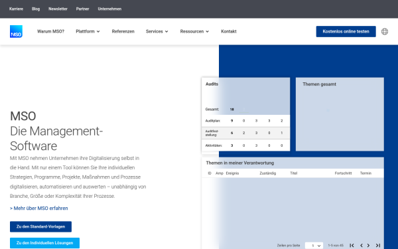Click the Aktivitäten row label
398x249 pixels.
pos(214,145)
